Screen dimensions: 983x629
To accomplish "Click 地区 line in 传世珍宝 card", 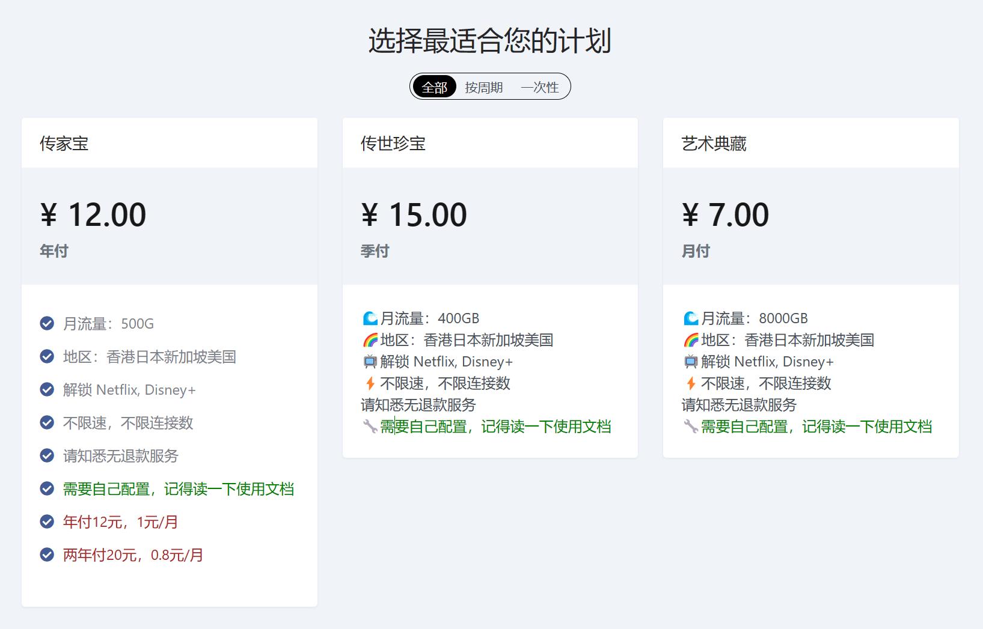I will click(467, 340).
